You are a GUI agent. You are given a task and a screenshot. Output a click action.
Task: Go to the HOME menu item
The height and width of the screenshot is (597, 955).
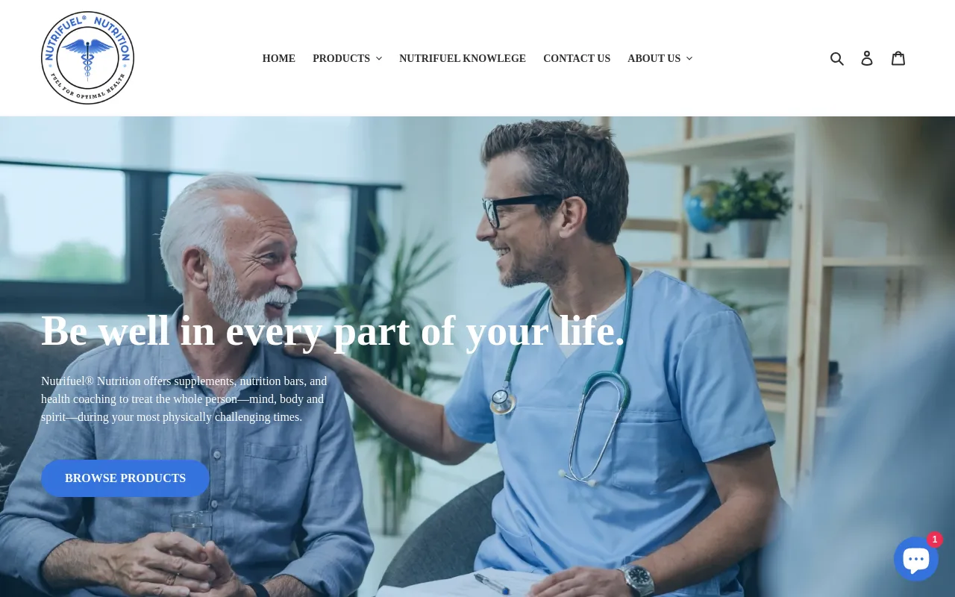click(279, 58)
